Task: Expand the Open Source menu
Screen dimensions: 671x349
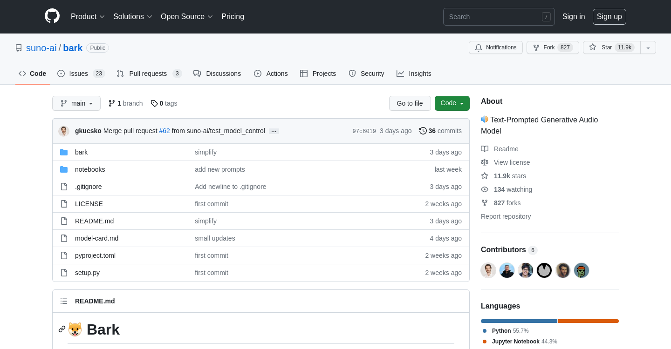Action: [x=187, y=17]
